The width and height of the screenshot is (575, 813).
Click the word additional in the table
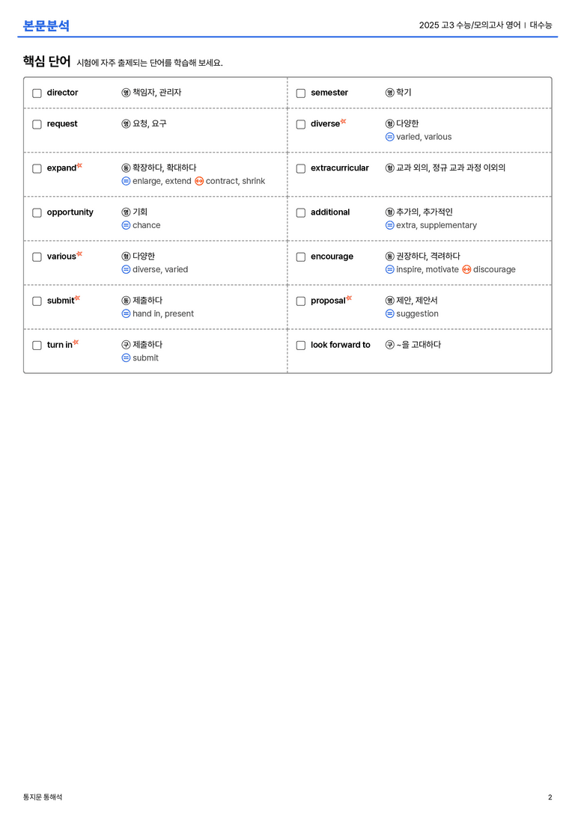330,212
